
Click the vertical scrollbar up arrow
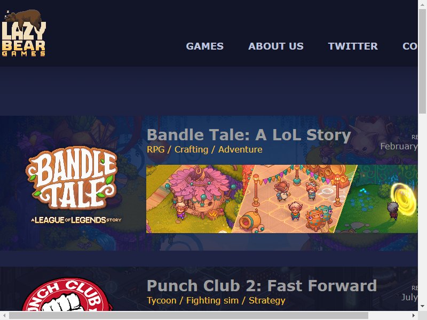pos(422,4)
